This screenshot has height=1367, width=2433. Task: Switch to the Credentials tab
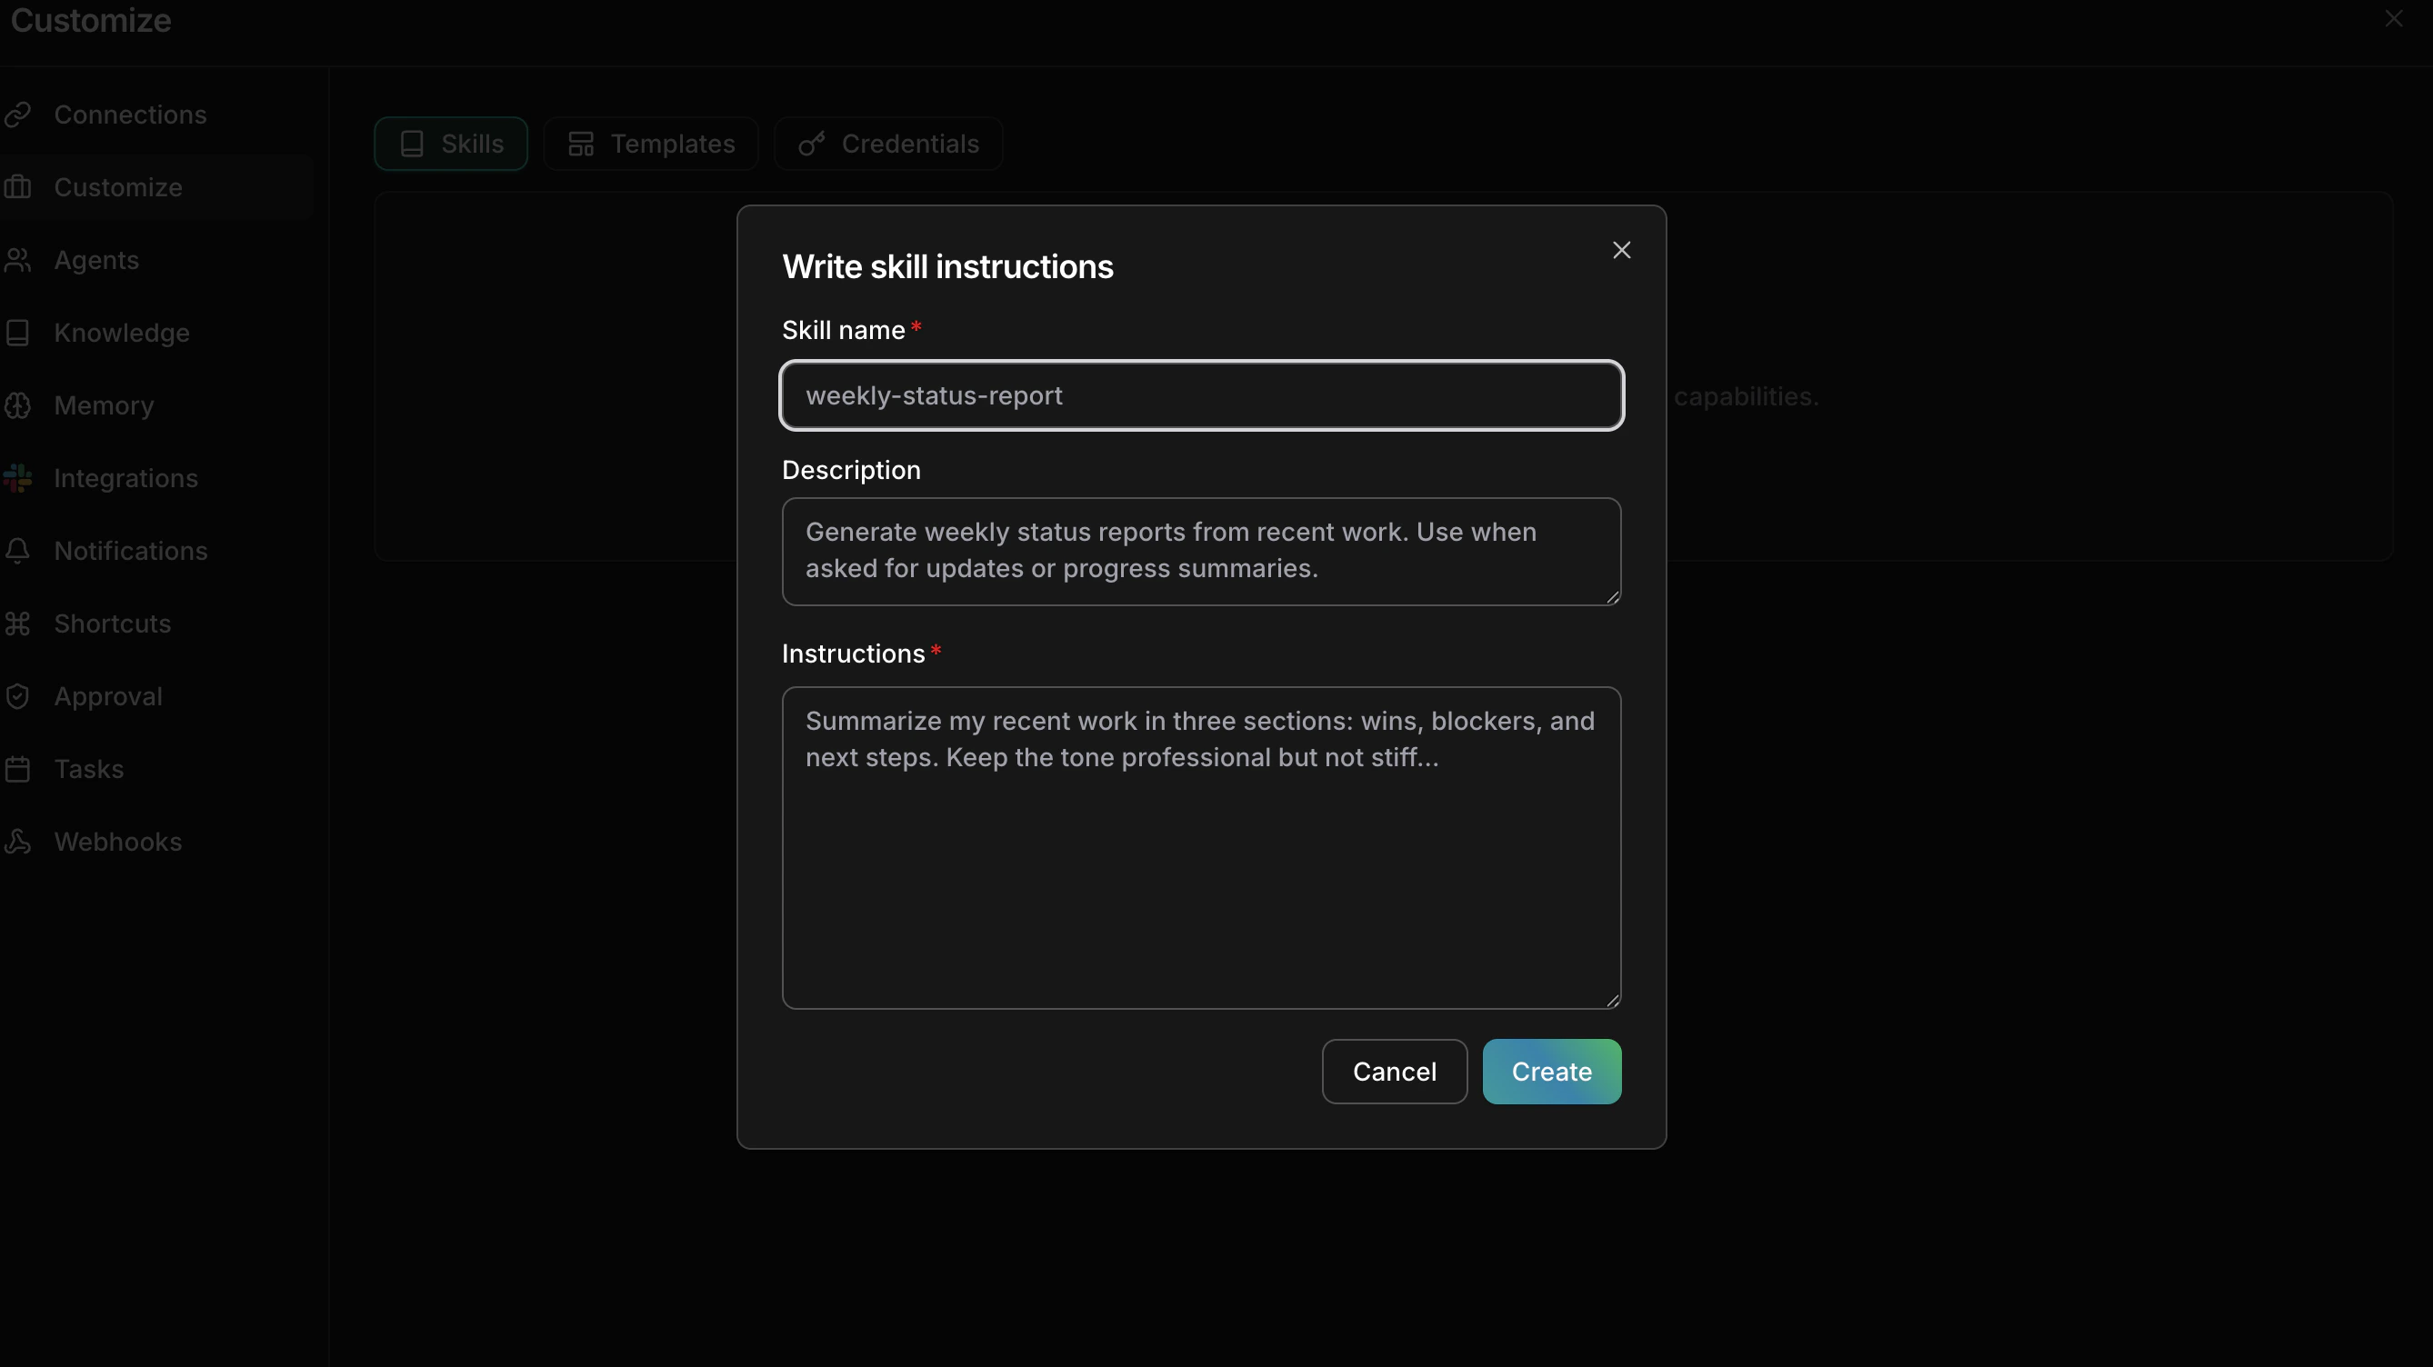point(887,144)
